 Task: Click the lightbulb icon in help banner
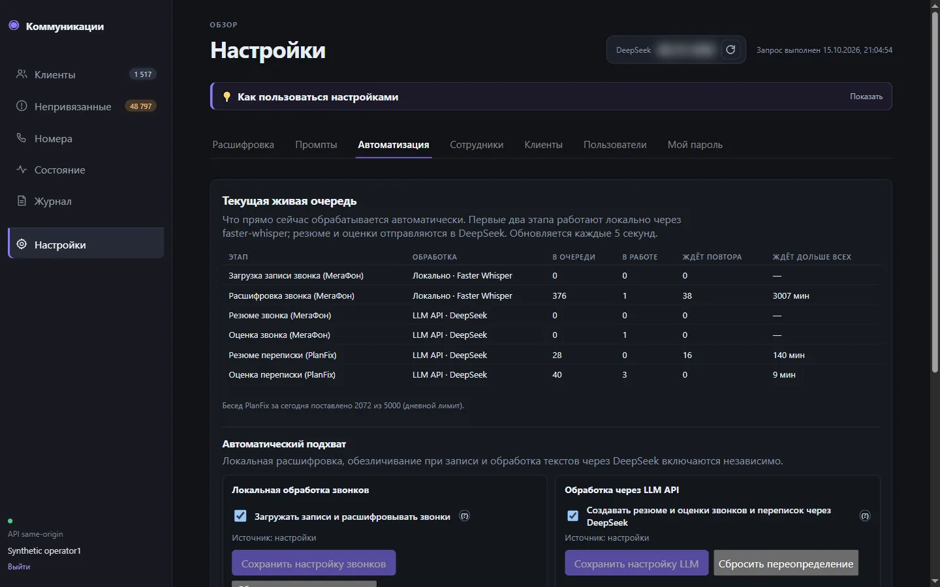[227, 97]
